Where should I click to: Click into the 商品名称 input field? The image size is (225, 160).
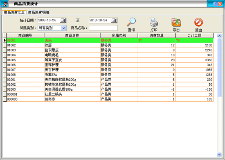pyautogui.click(x=103, y=28)
